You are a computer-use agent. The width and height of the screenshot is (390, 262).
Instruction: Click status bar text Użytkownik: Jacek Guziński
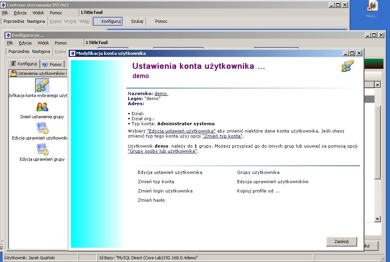(x=30, y=258)
